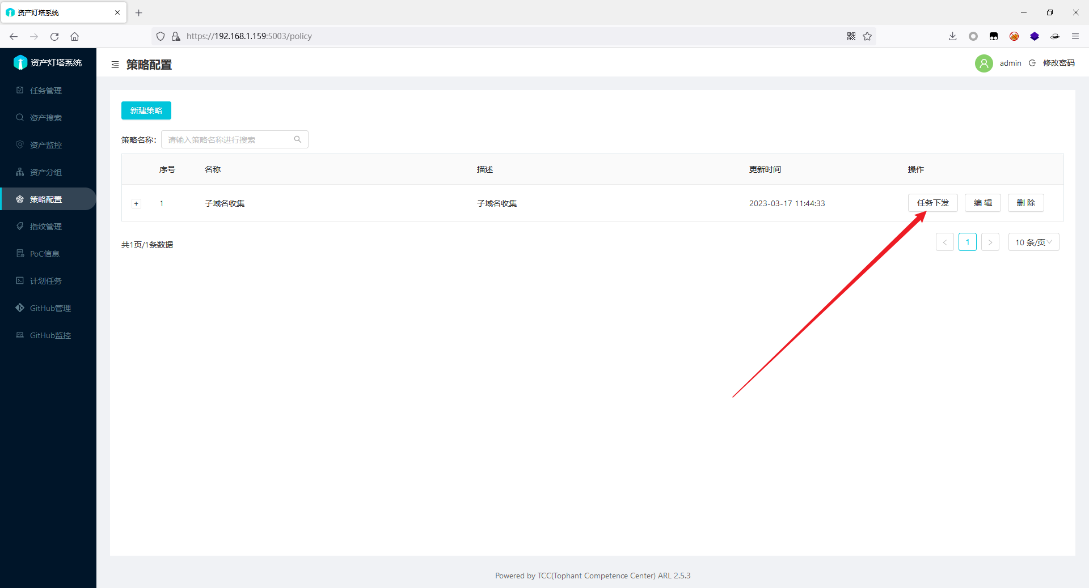
Task: Click the 任务管理 sidebar icon
Action: [x=20, y=90]
